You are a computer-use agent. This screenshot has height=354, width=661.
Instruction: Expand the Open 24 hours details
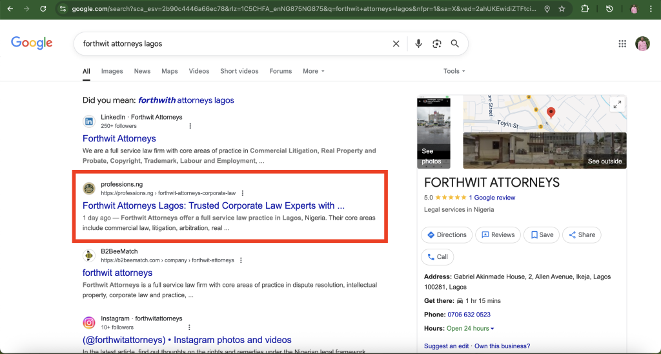(x=471, y=328)
